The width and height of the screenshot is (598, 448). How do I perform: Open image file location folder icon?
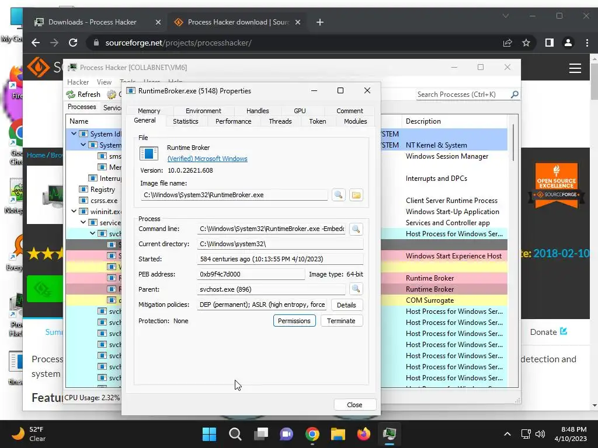pyautogui.click(x=356, y=195)
